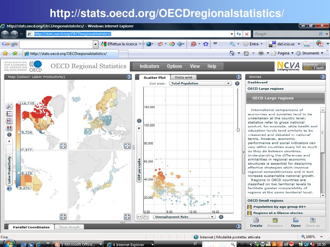Stop page loading with the red X

pyautogui.click(x=247, y=34)
